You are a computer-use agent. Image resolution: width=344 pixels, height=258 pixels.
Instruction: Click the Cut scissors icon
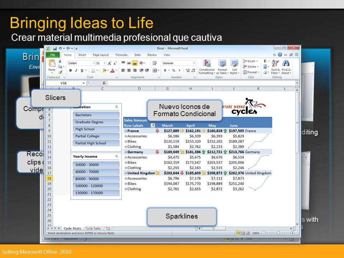tap(60, 61)
